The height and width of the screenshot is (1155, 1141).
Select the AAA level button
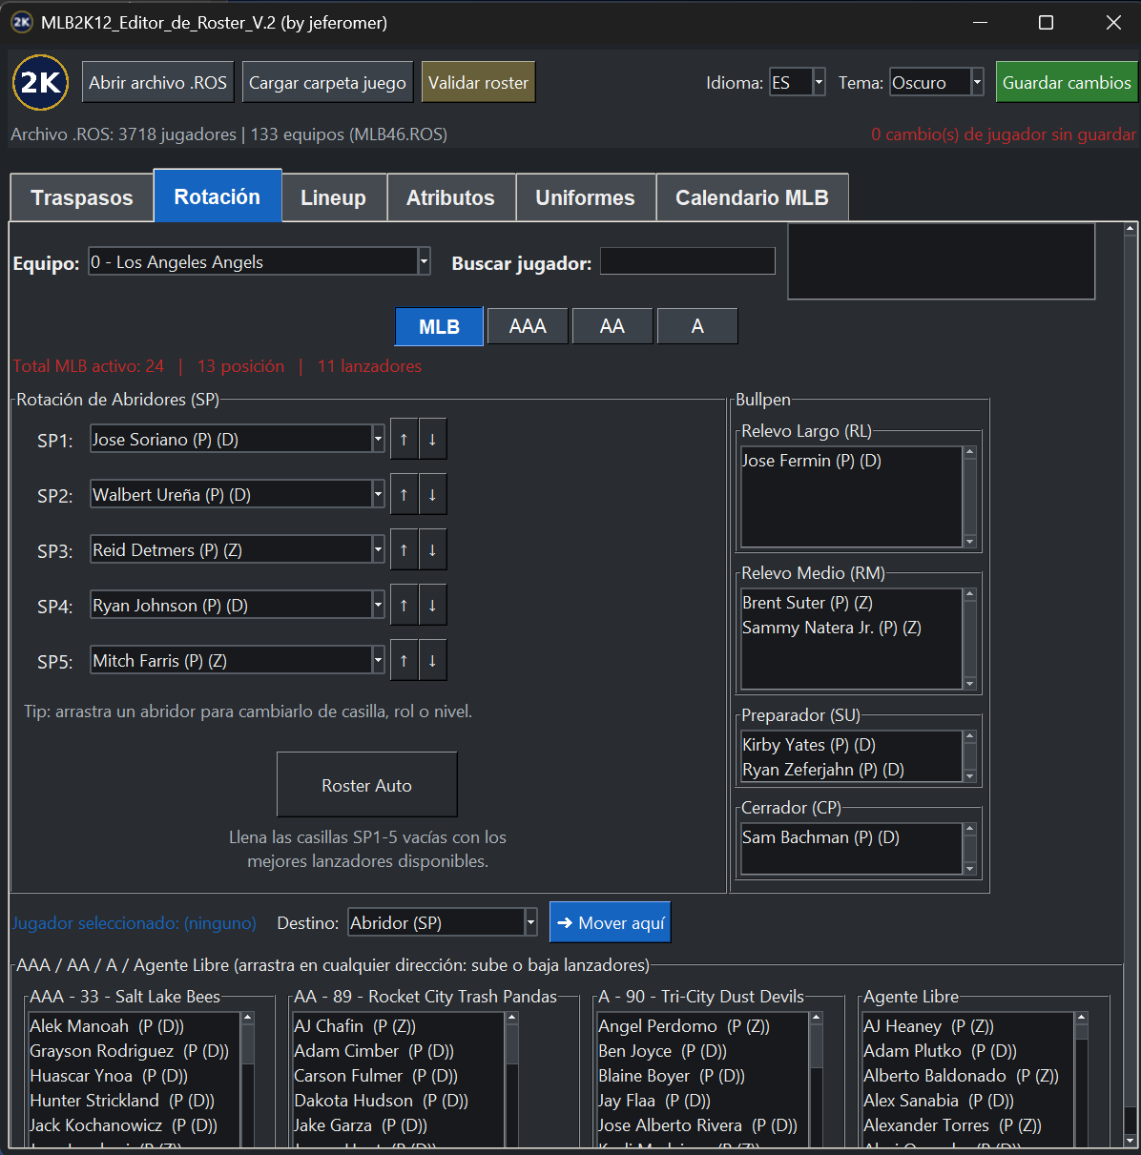click(528, 326)
